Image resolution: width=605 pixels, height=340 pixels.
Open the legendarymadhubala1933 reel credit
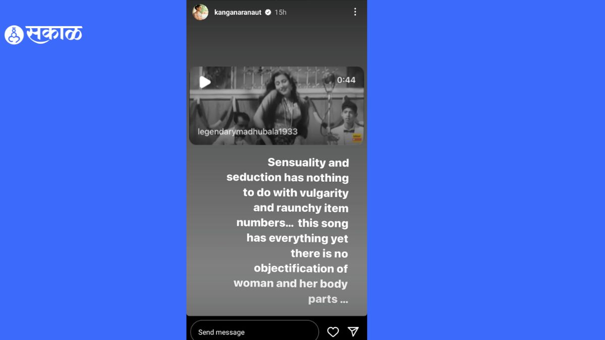(247, 131)
